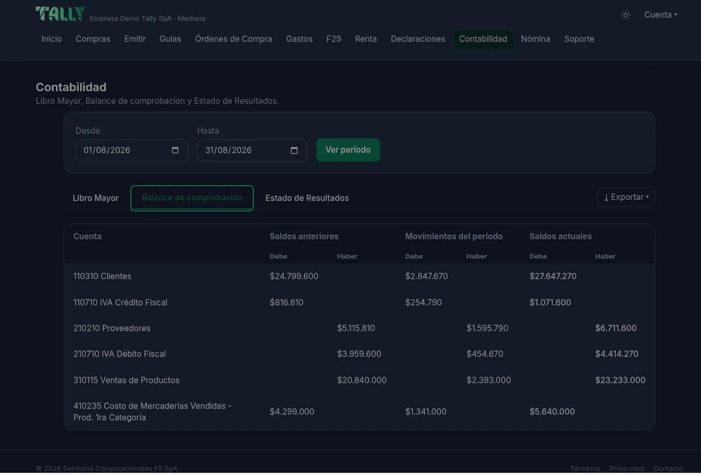Click the $2.847.670 Clientes movement value

pos(426,276)
